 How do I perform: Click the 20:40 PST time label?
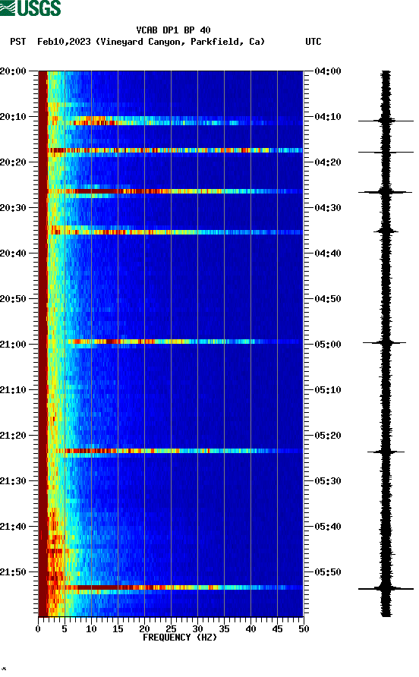click(x=14, y=253)
